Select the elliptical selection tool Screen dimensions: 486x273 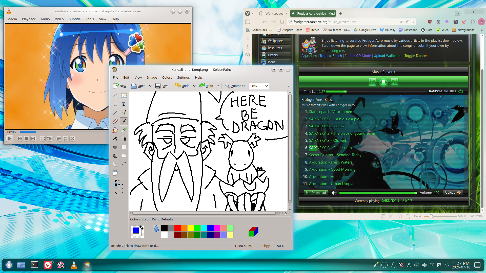pyautogui.click(x=115, y=104)
